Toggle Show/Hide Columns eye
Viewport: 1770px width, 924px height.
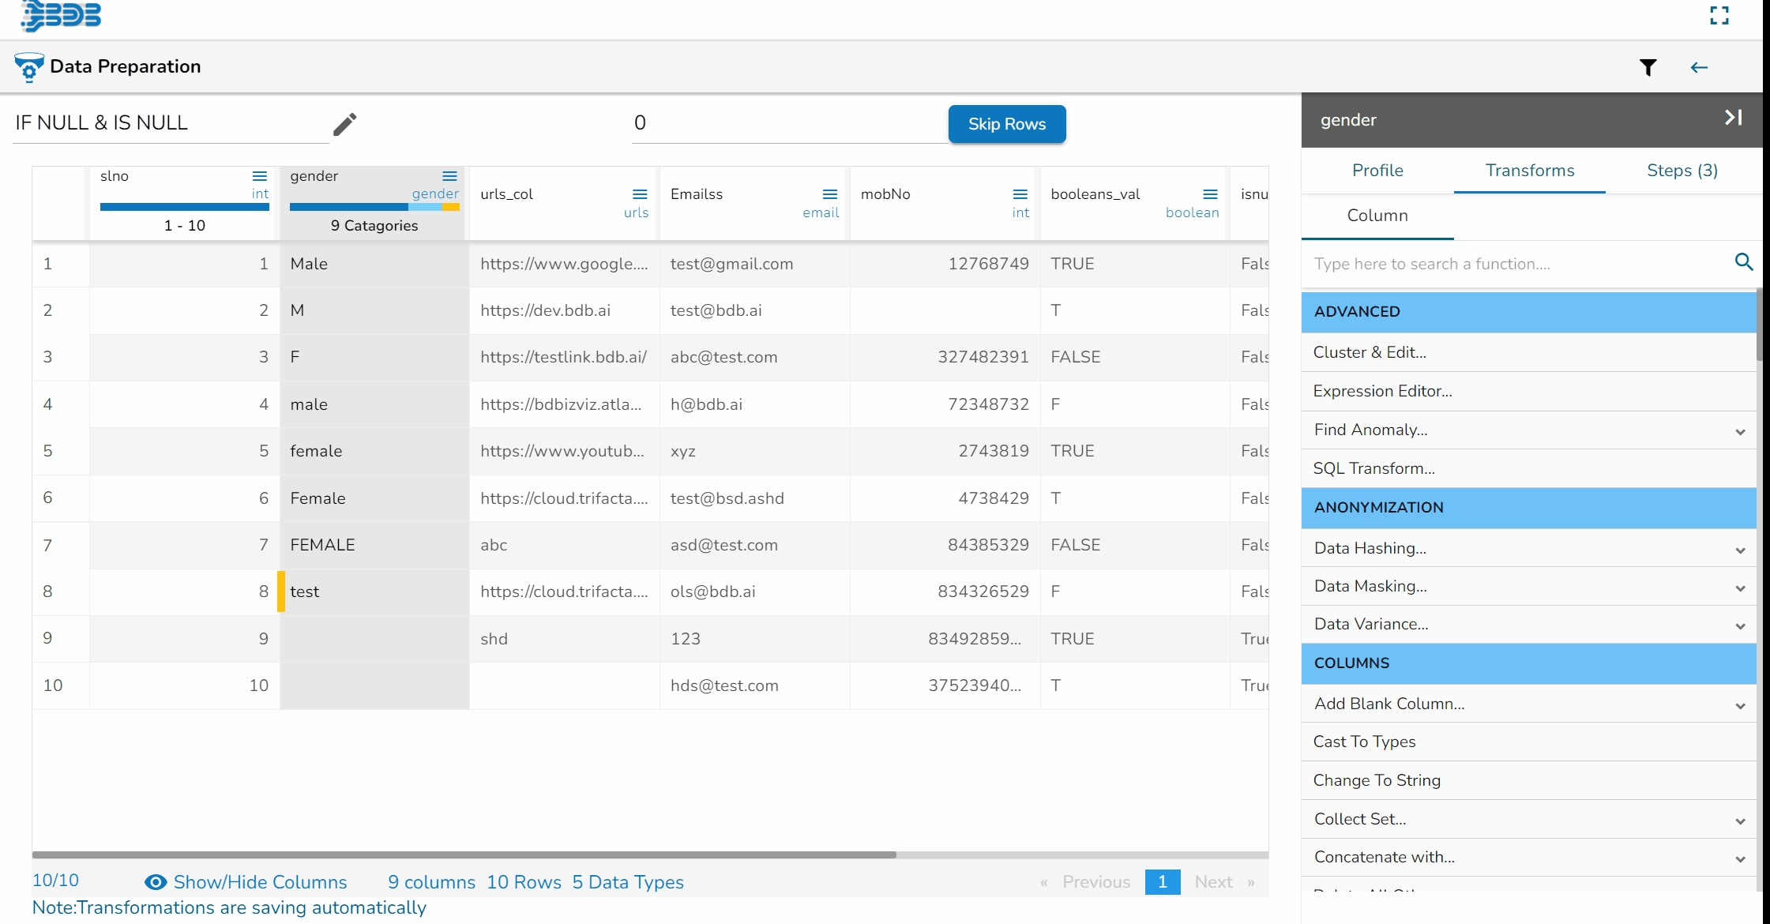pyautogui.click(x=156, y=882)
